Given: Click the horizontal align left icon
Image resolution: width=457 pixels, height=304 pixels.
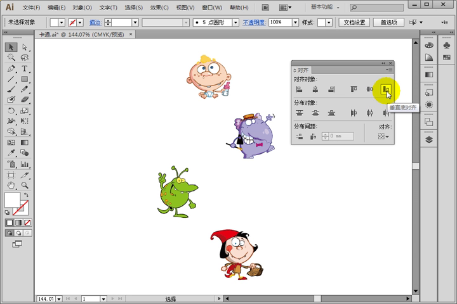Looking at the screenshot, I should pos(299,89).
